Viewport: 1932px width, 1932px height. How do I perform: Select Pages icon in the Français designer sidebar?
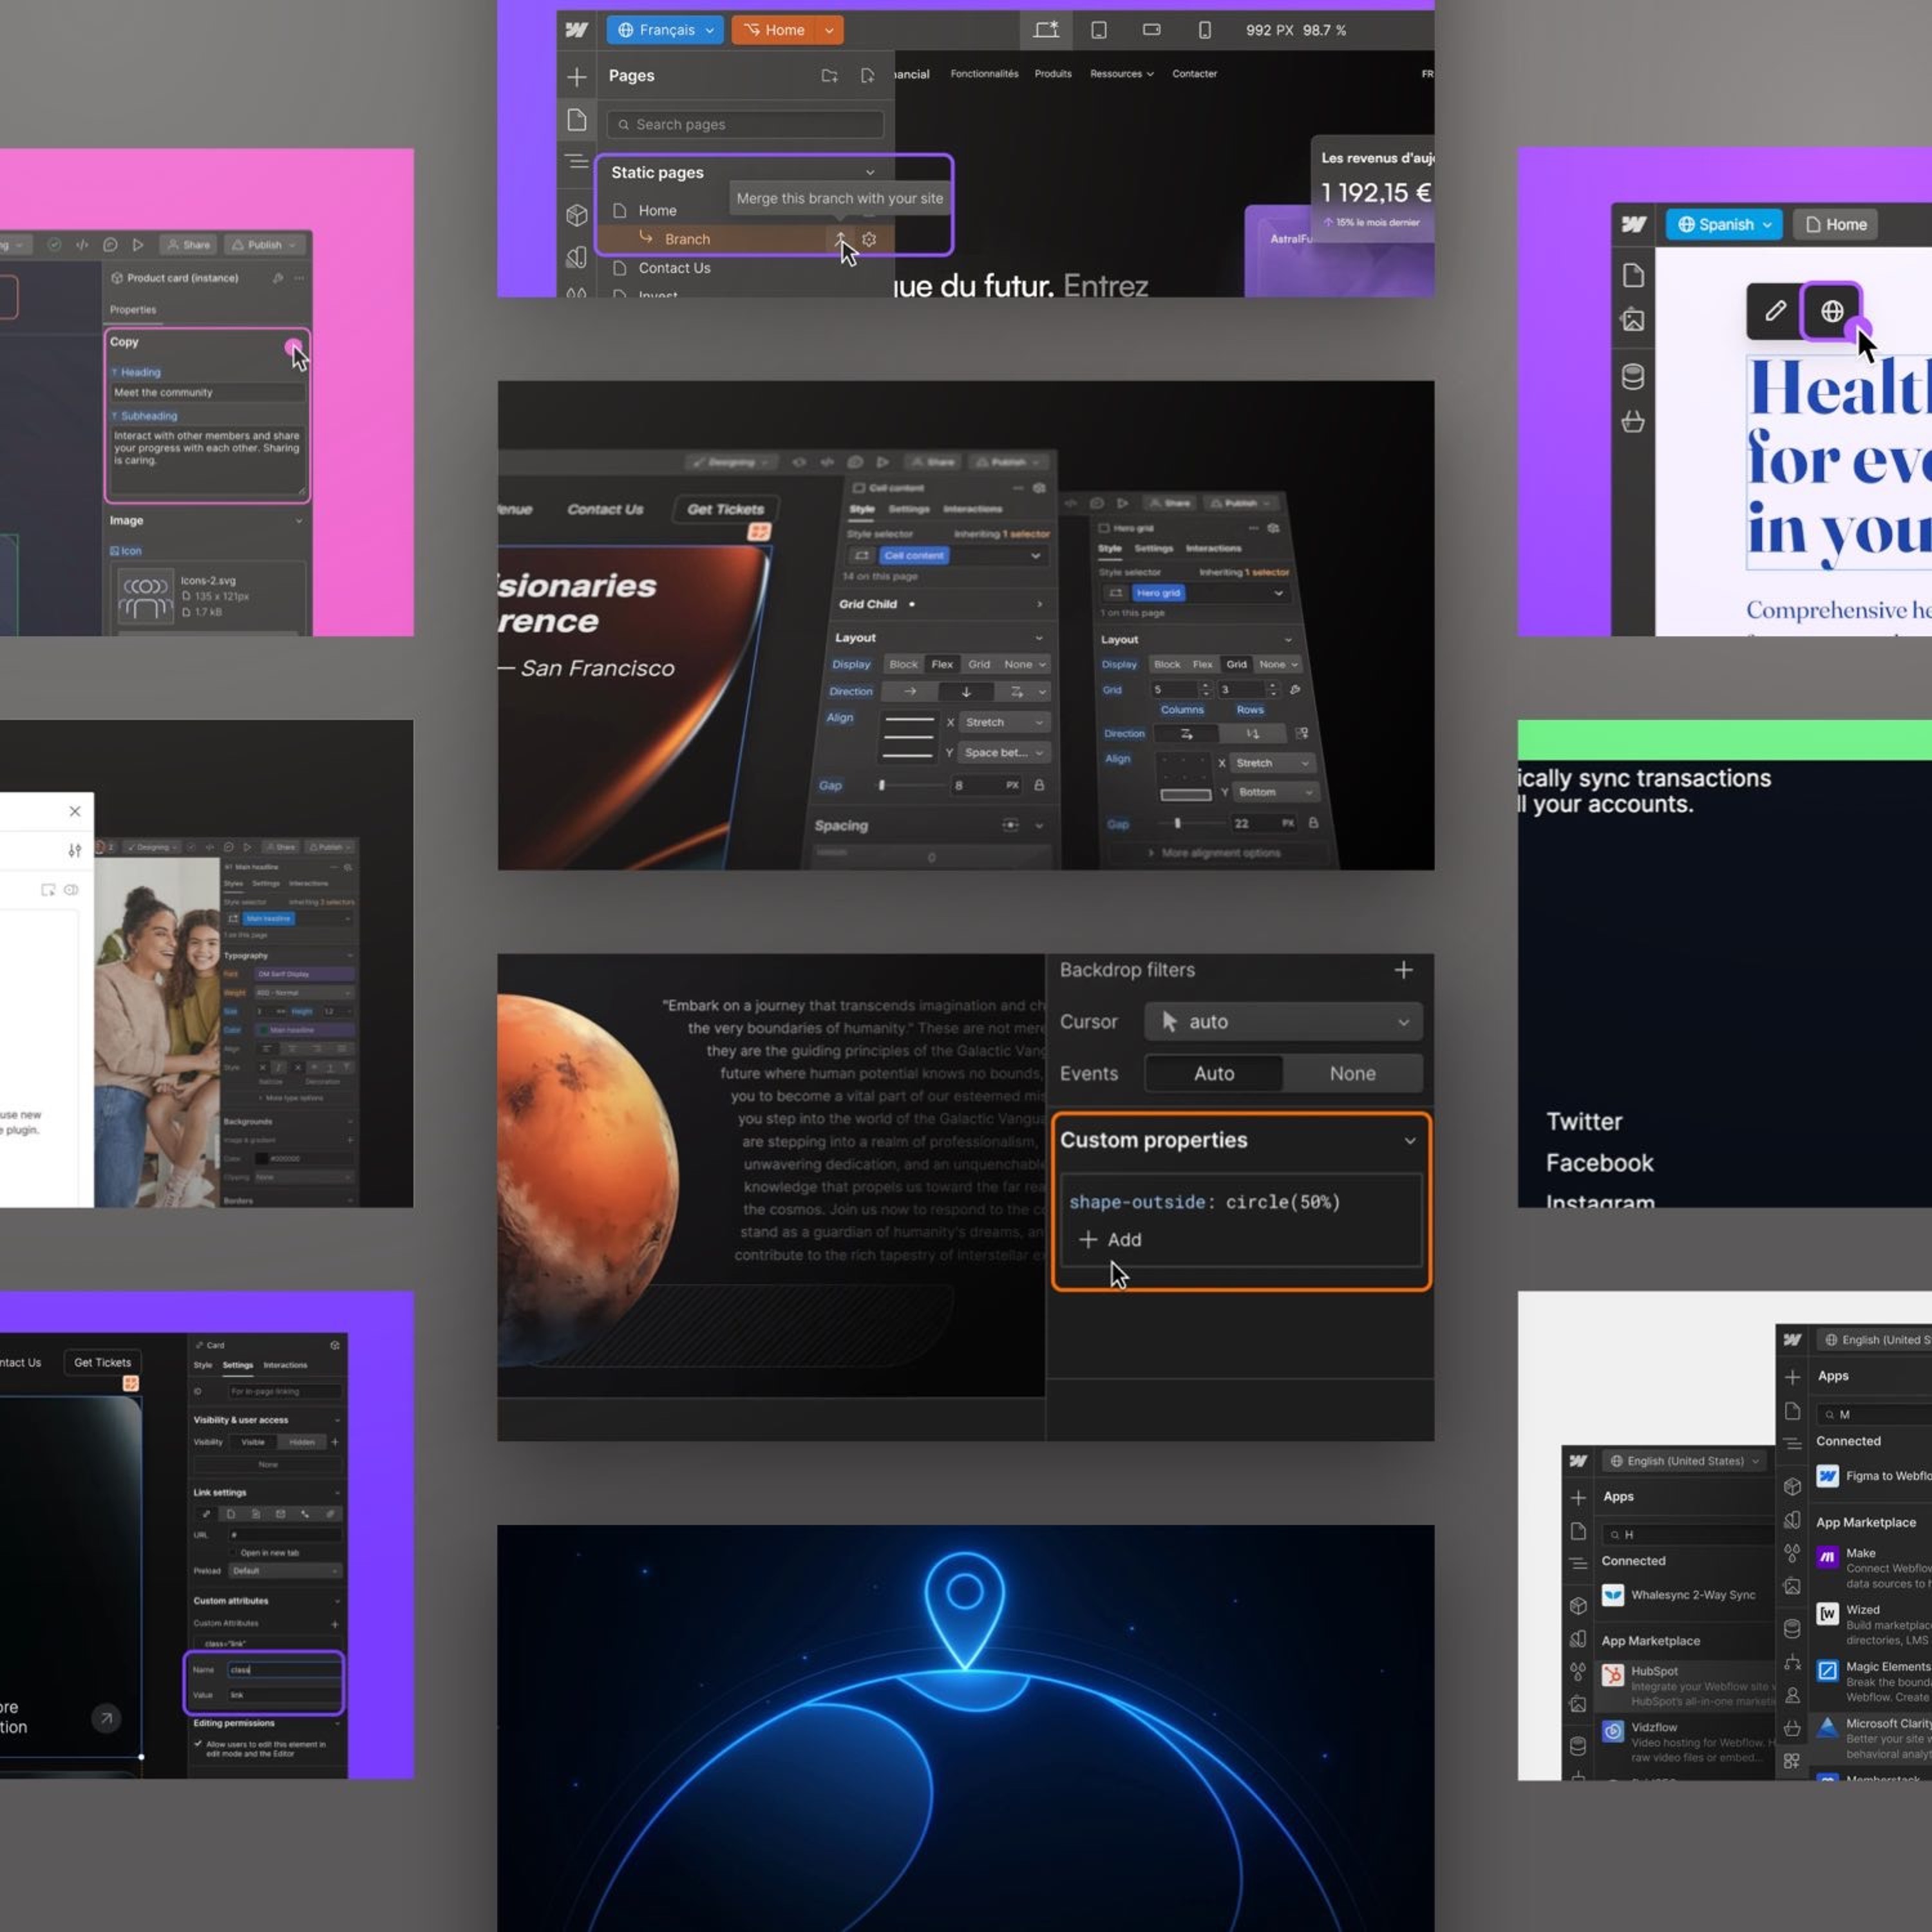point(577,120)
